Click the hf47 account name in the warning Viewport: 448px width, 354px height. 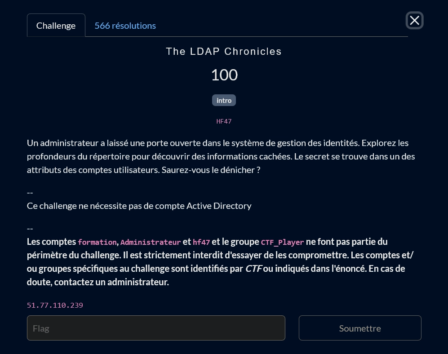[x=201, y=242]
